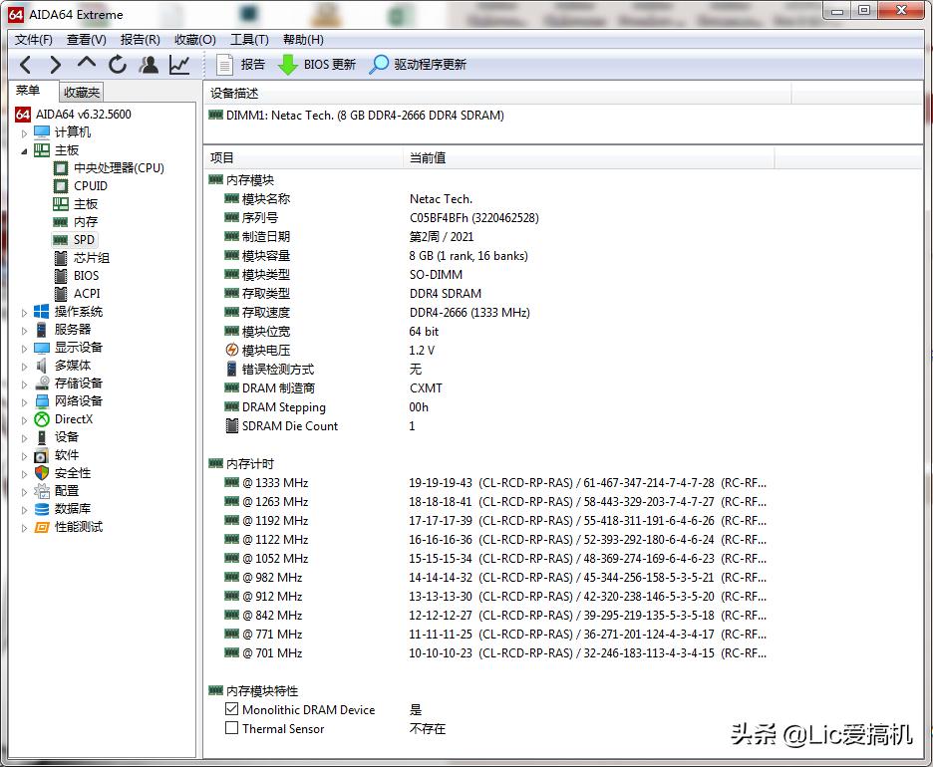Switch to the 收藏夹 tab
The height and width of the screenshot is (767, 933).
click(x=82, y=93)
